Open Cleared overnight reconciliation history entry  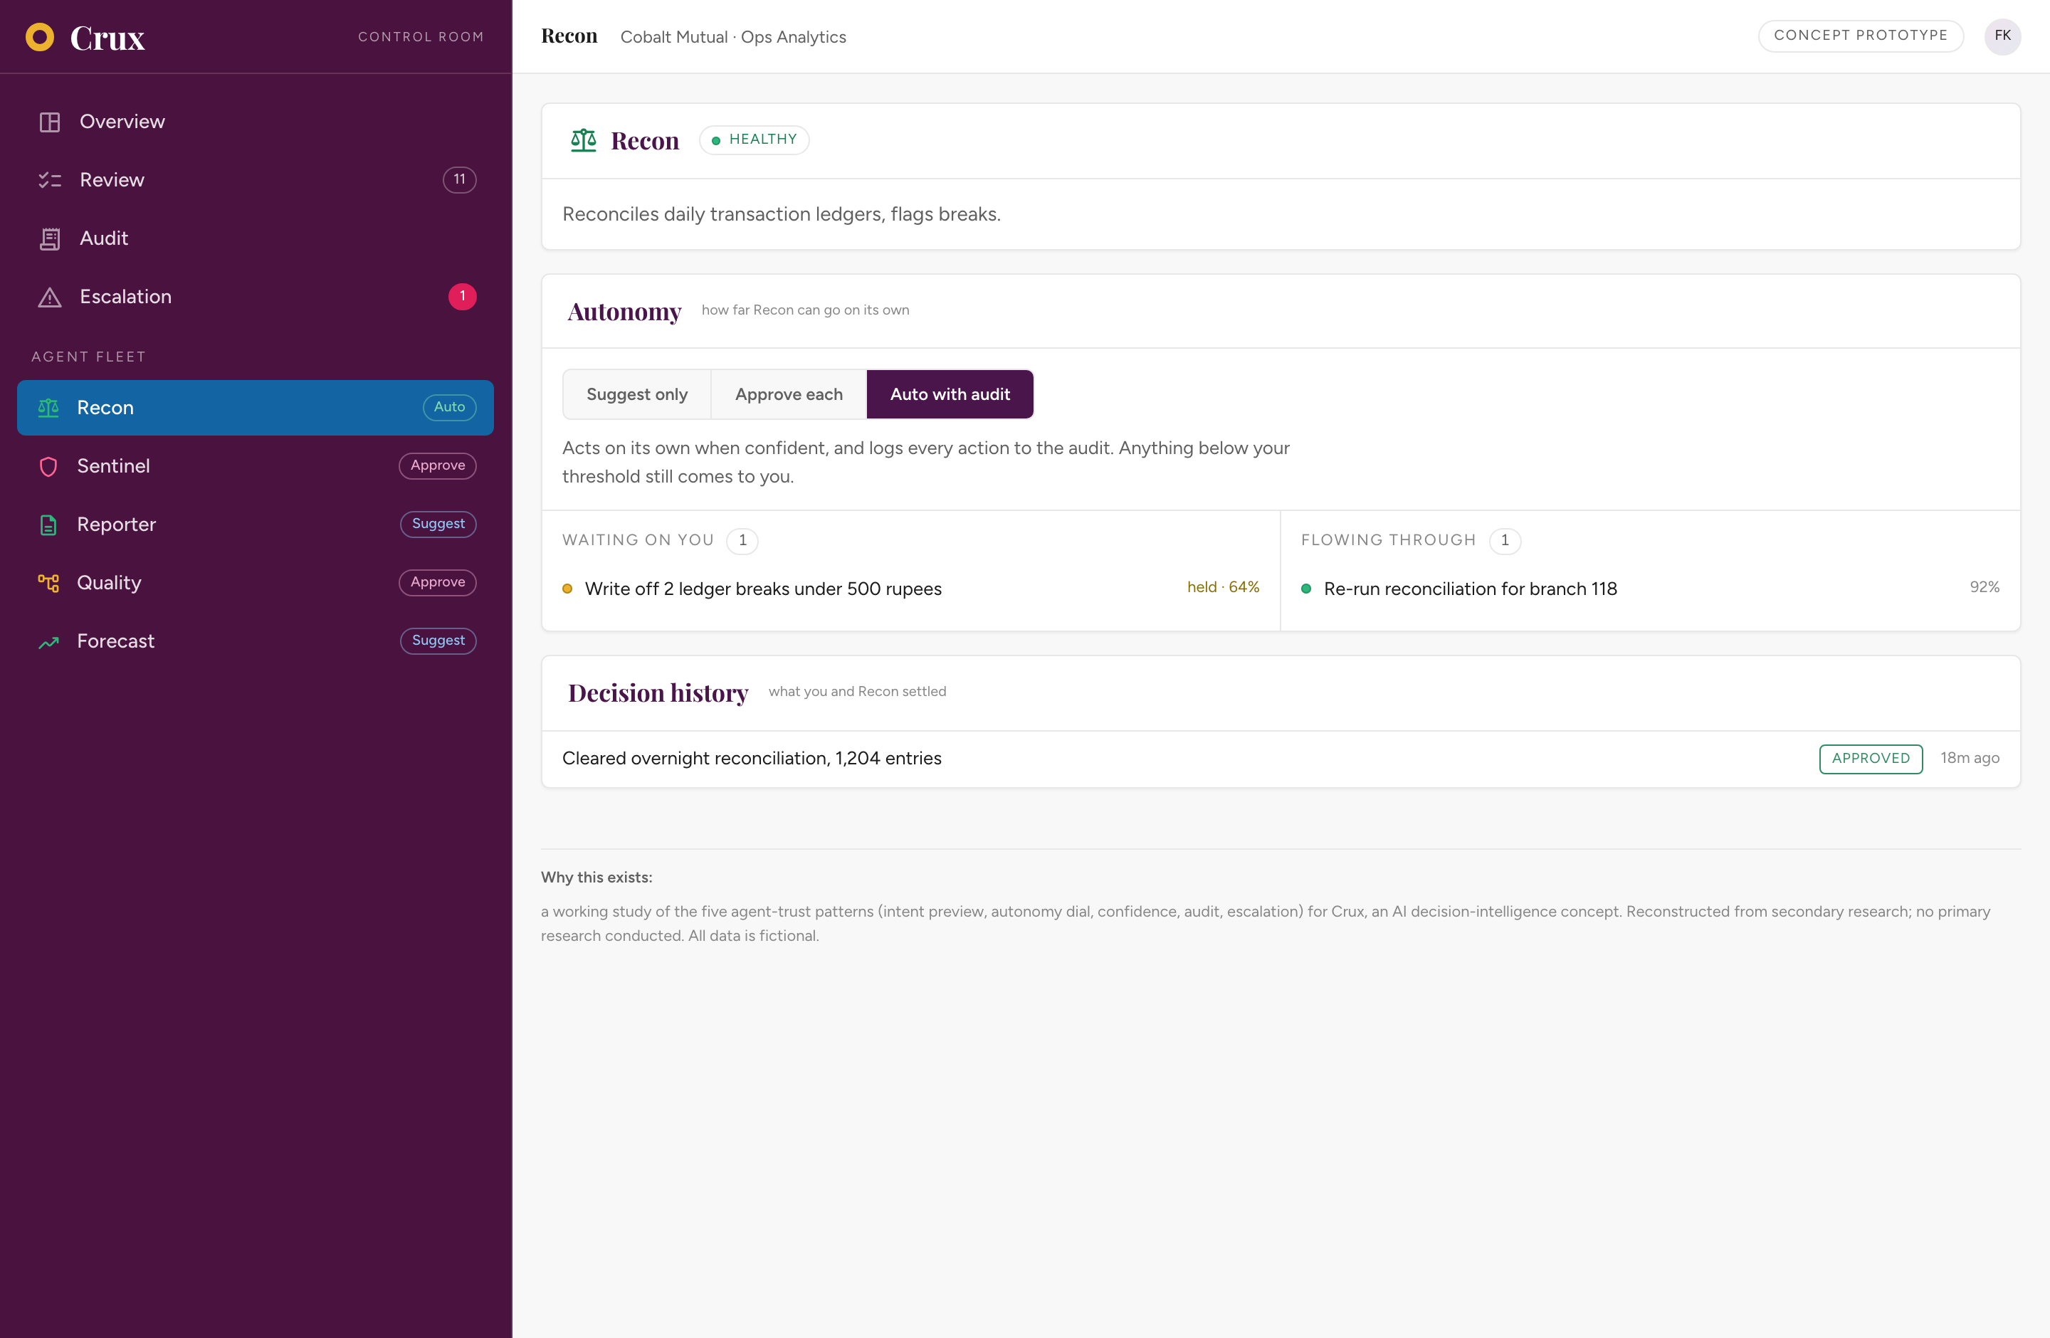click(x=1281, y=759)
